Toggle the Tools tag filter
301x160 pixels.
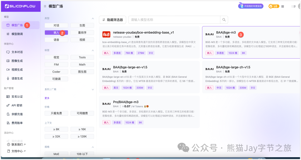pos(82,57)
